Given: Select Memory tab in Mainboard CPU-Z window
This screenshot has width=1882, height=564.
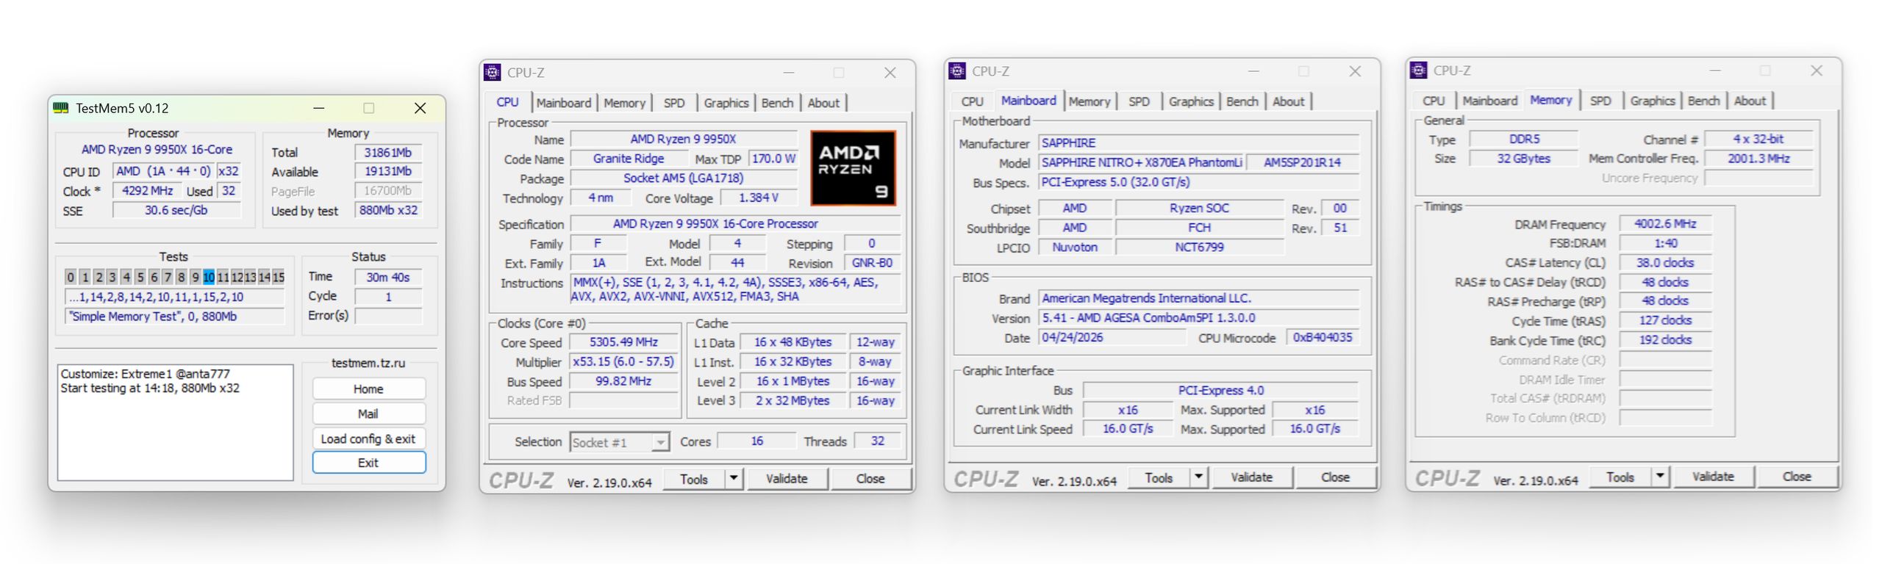Looking at the screenshot, I should tap(1090, 101).
